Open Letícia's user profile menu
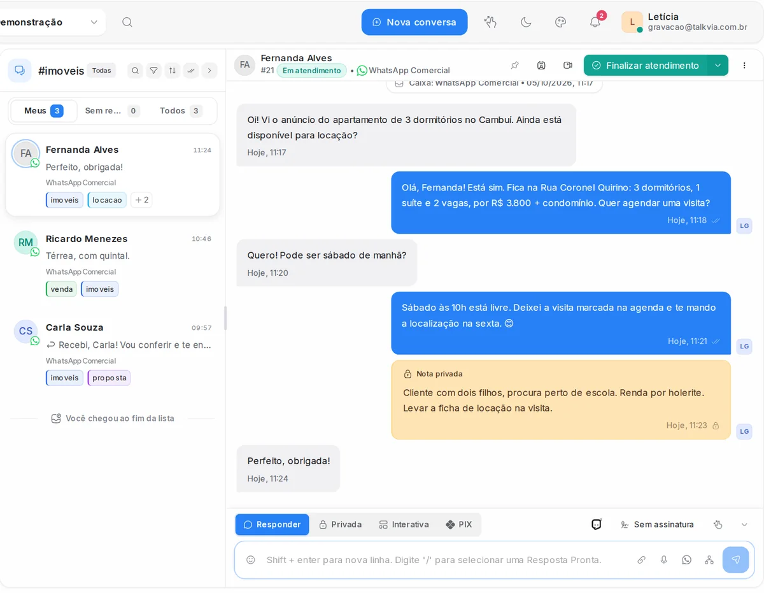 coord(685,22)
